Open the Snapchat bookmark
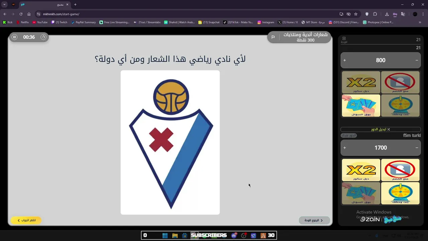This screenshot has width=428, height=241. (209, 22)
